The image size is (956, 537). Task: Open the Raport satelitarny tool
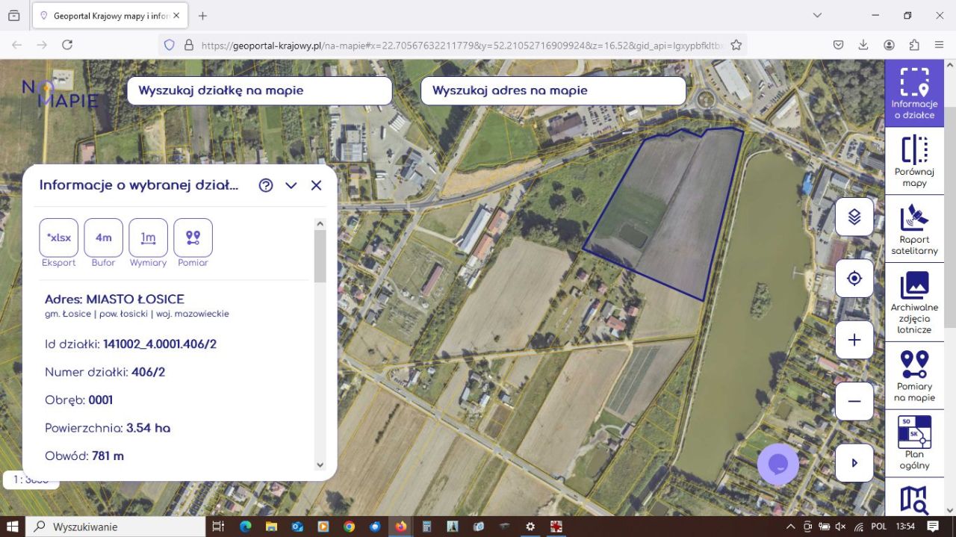[914, 229]
